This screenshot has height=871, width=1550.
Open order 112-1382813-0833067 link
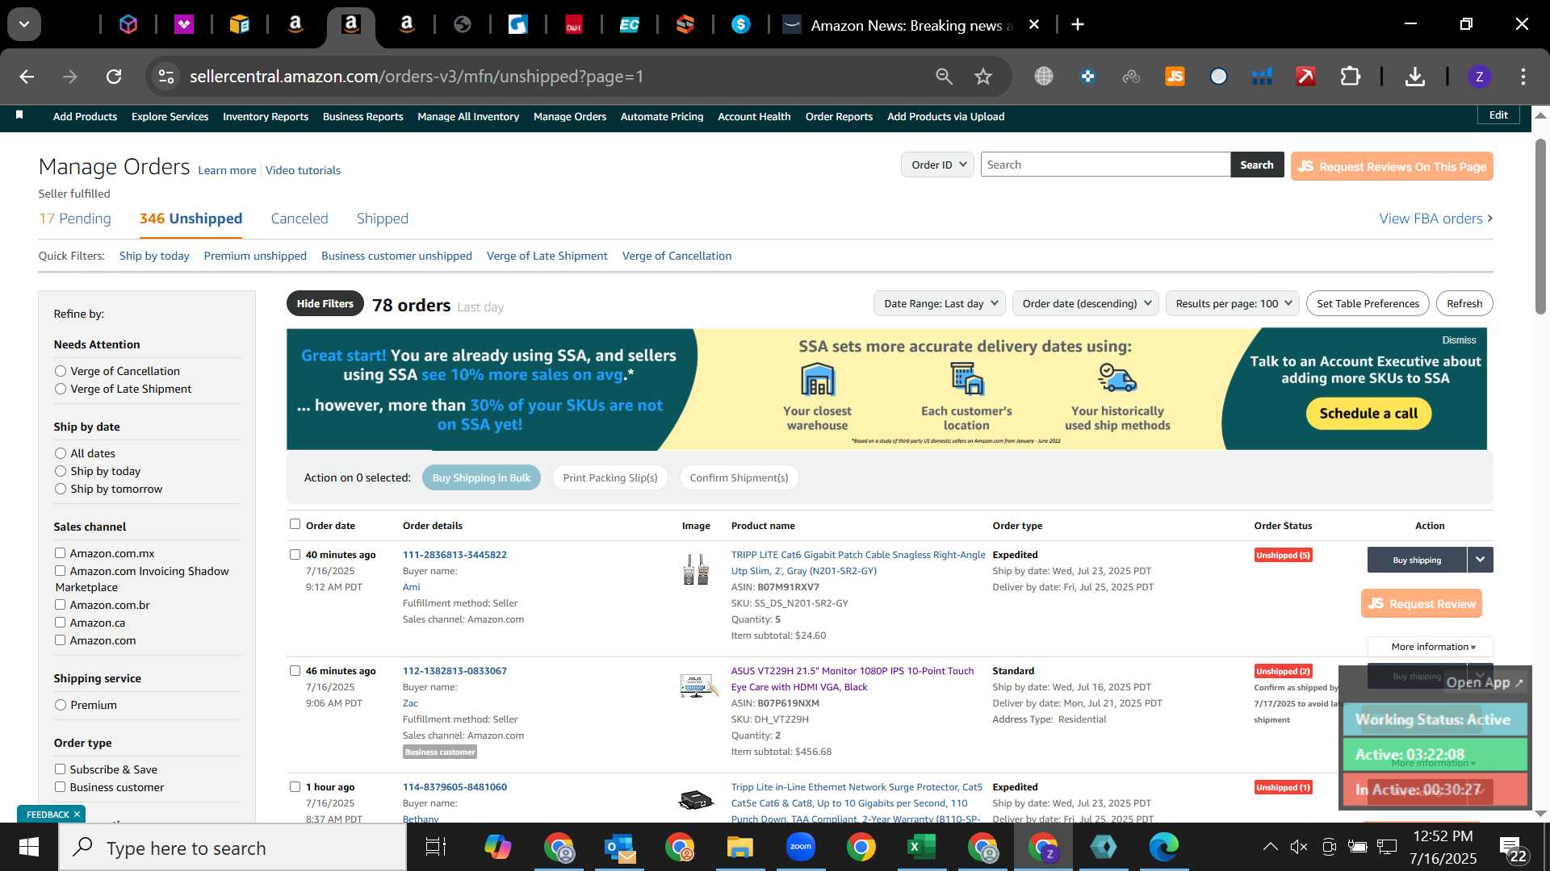pos(455,671)
